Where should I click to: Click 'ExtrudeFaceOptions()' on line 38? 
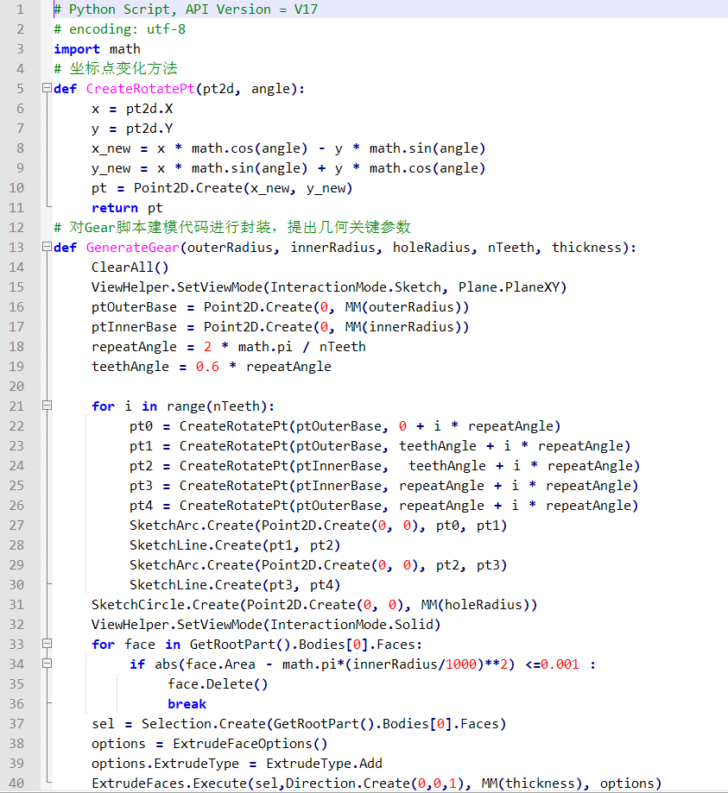click(250, 744)
